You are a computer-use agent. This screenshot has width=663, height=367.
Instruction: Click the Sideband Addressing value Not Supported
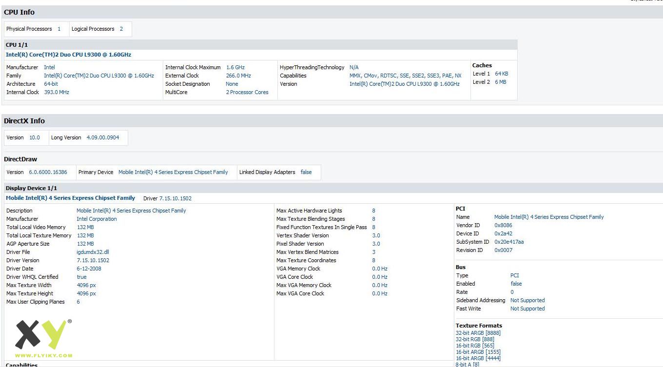point(527,300)
